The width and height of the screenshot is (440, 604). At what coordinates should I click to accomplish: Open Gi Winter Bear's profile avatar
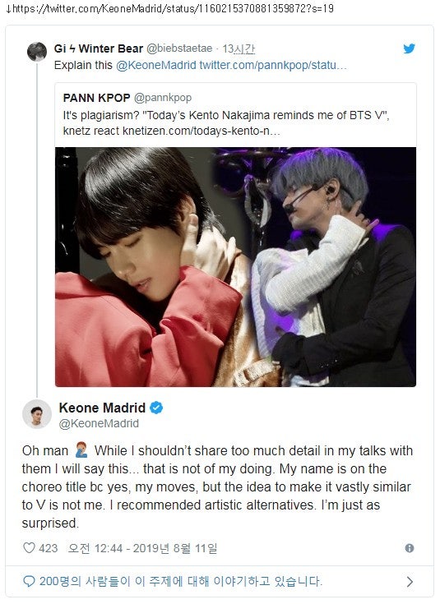tap(37, 52)
